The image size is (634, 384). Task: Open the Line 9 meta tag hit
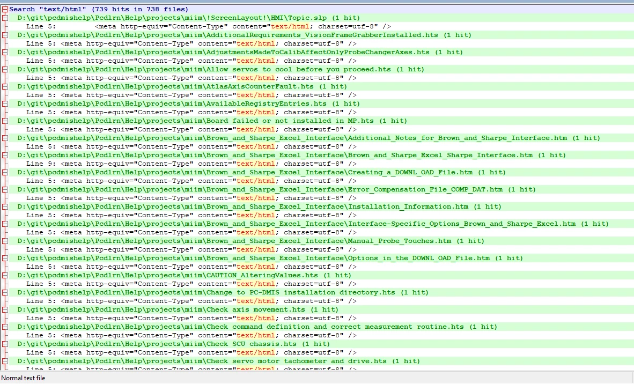point(191,164)
